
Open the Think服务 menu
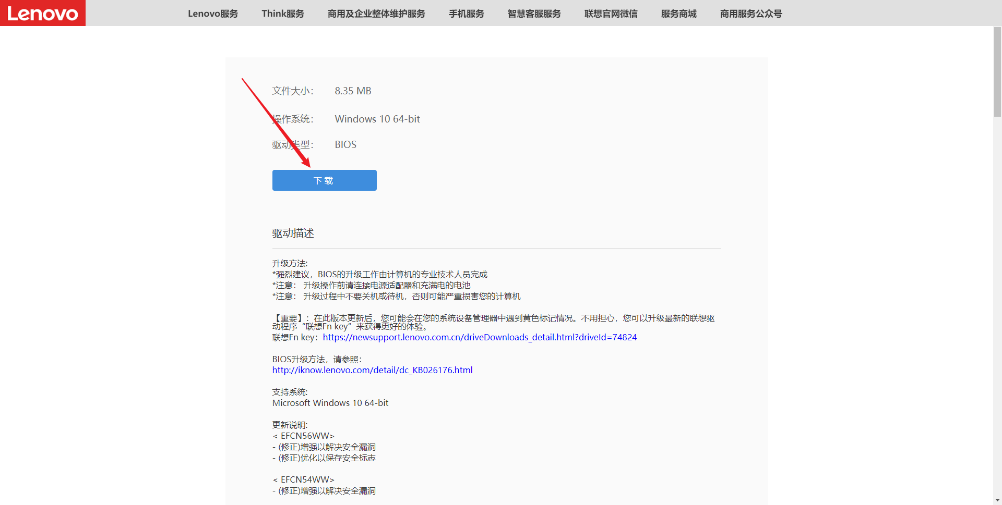(x=283, y=14)
